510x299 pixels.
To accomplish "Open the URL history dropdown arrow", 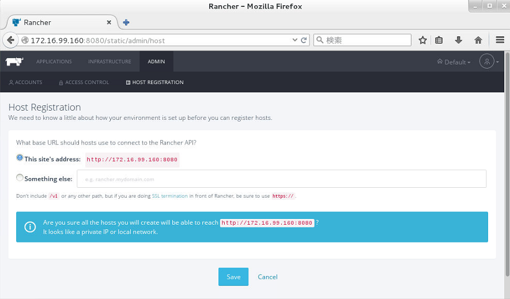I will tap(294, 40).
